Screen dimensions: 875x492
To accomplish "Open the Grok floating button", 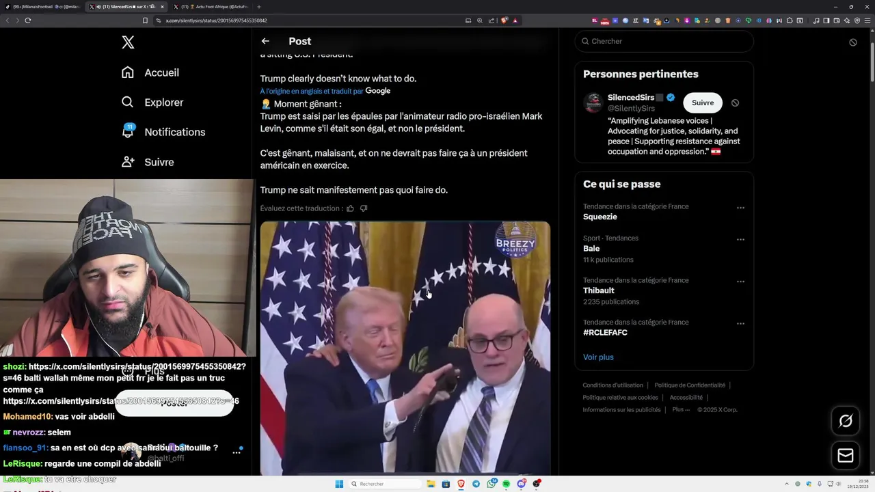I will [846, 422].
